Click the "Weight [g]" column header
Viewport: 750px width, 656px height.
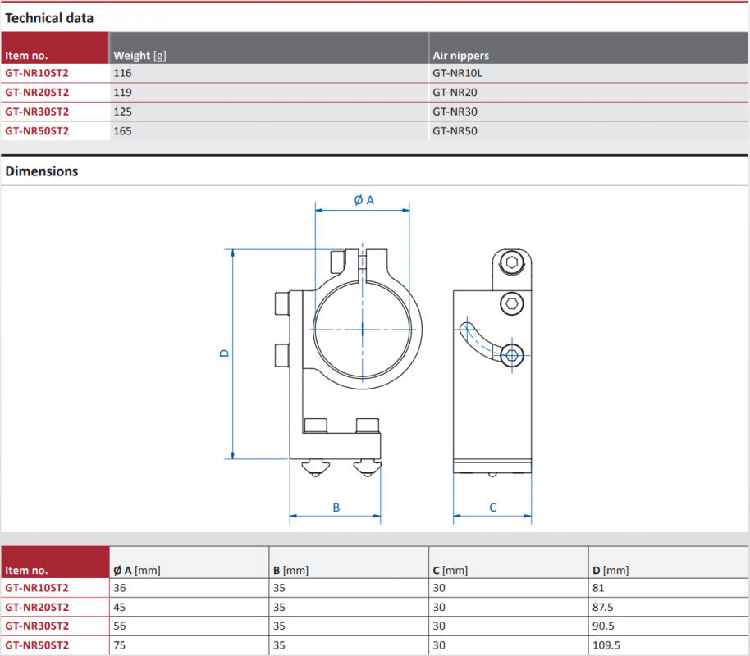tap(139, 56)
